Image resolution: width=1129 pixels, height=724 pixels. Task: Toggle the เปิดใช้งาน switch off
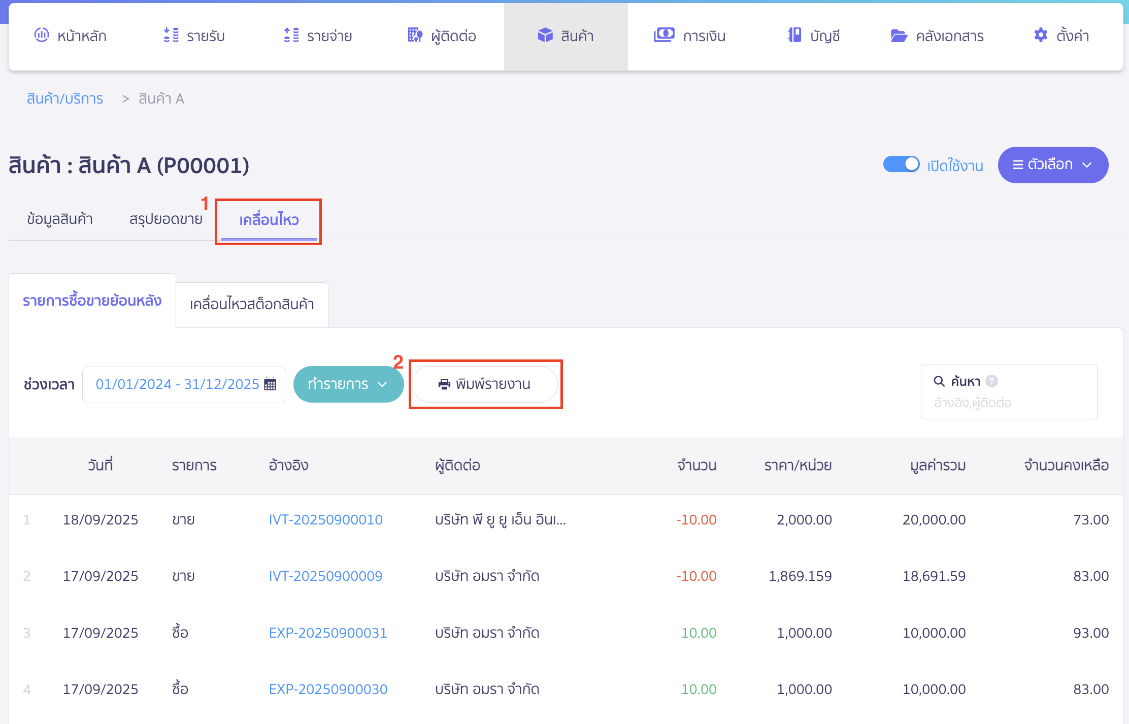(901, 164)
